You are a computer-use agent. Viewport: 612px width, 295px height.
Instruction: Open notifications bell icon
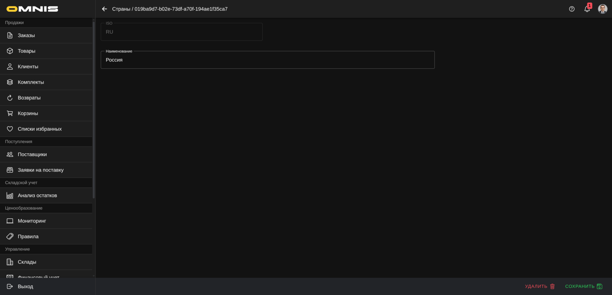click(587, 9)
